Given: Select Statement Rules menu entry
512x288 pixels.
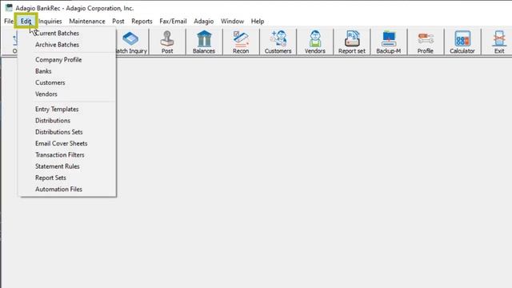Looking at the screenshot, I should pyautogui.click(x=67, y=166).
